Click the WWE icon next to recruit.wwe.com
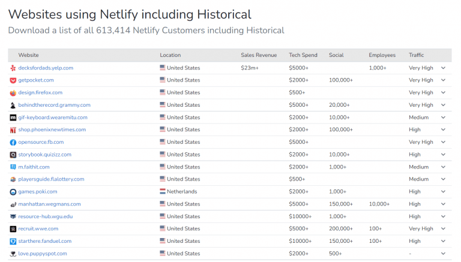This screenshot has width=461, height=262. (13, 229)
